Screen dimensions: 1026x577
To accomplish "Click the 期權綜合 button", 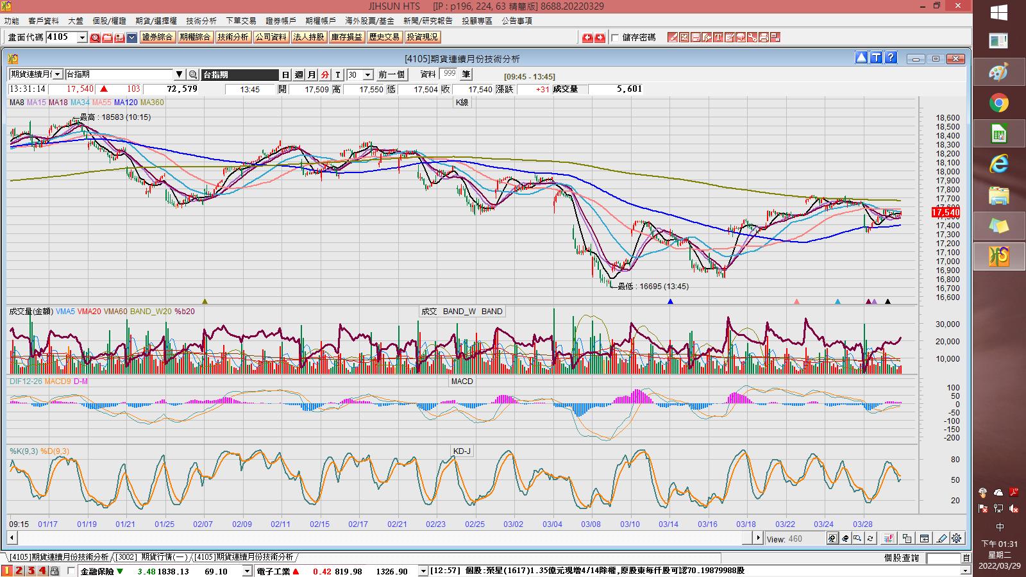I will [x=196, y=37].
